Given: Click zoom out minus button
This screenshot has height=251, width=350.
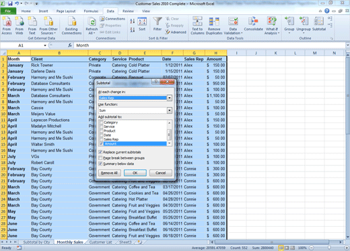Looking at the screenshot, I should pyautogui.click(x=312, y=248).
